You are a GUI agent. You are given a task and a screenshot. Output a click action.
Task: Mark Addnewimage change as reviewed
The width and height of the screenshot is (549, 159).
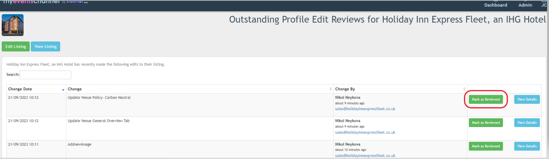[x=486, y=146]
